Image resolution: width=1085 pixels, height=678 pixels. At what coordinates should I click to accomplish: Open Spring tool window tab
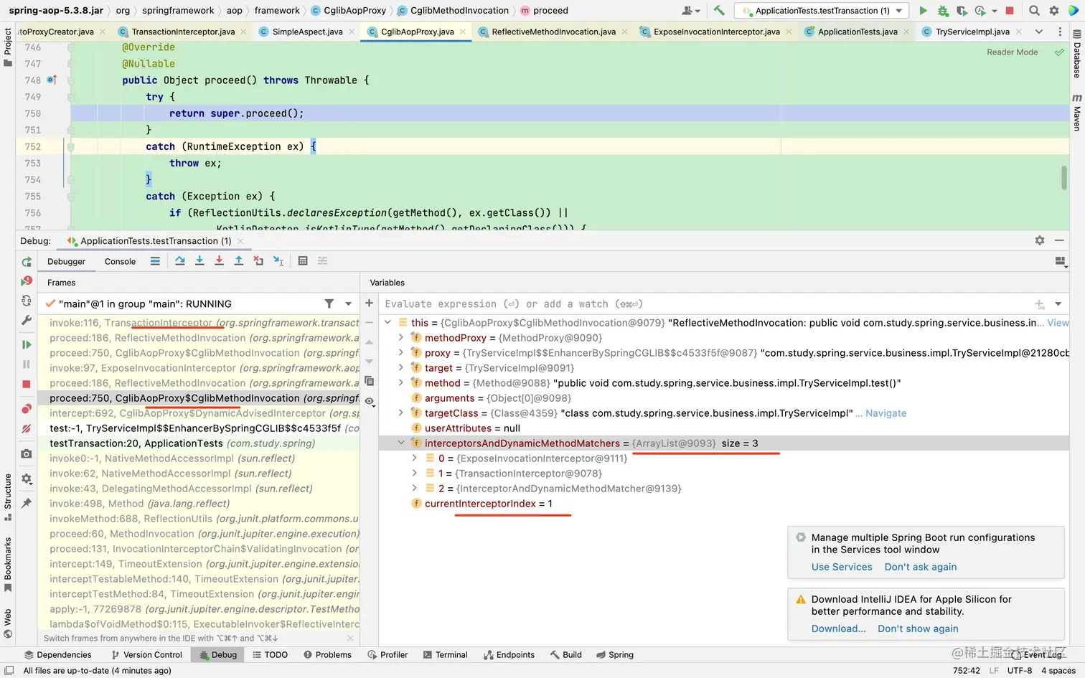point(614,655)
